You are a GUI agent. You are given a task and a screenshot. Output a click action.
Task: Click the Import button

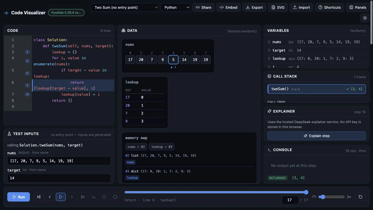click(x=301, y=7)
